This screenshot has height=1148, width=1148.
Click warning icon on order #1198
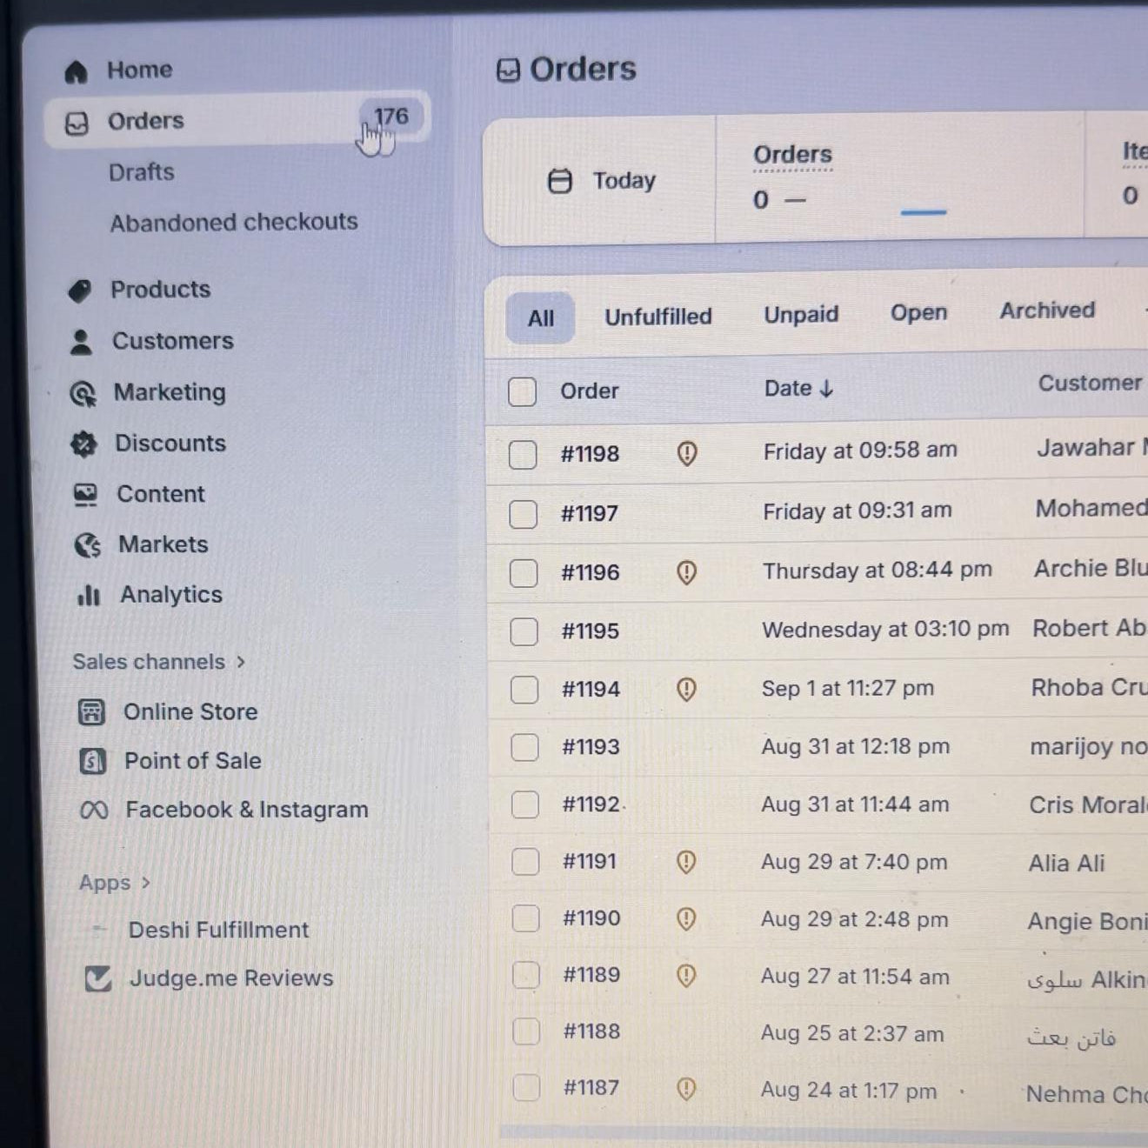pyautogui.click(x=687, y=453)
